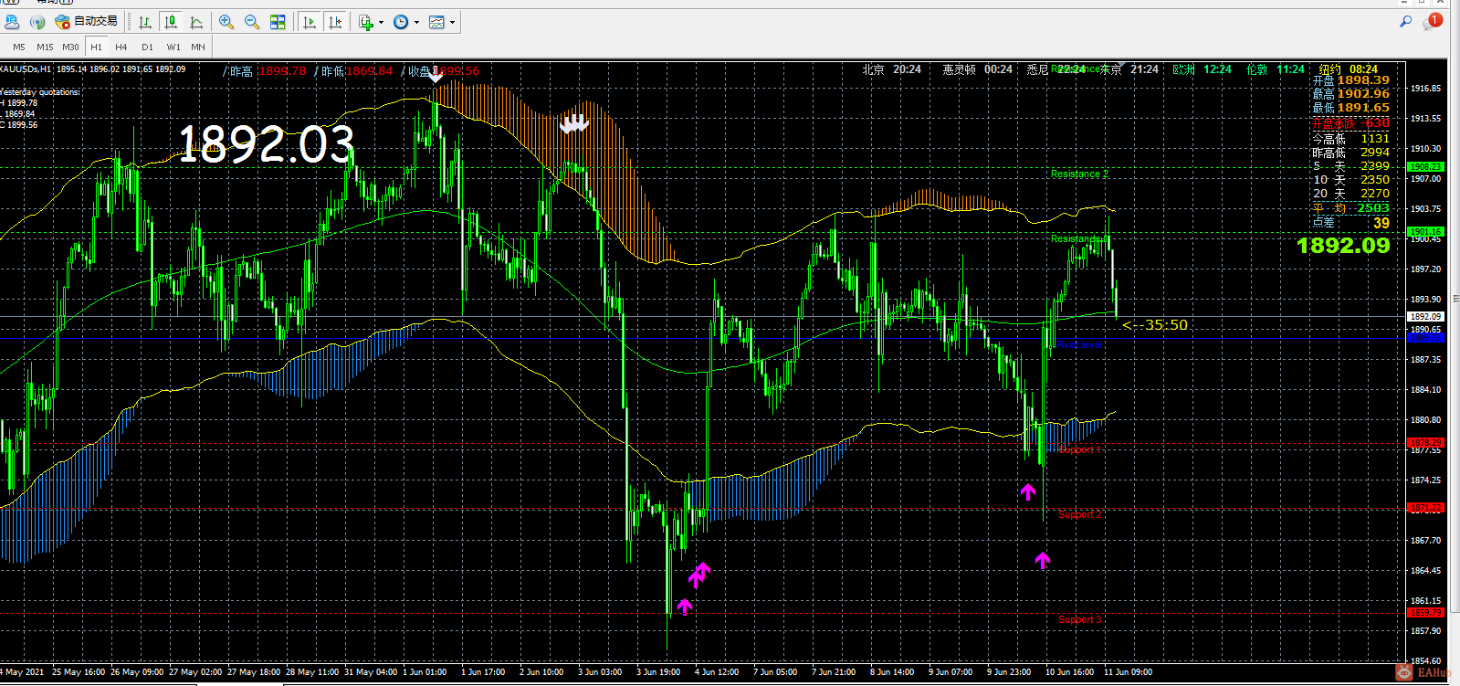Tile chart windows with the grid icon
The height and width of the screenshot is (686, 1460).
[x=278, y=22]
